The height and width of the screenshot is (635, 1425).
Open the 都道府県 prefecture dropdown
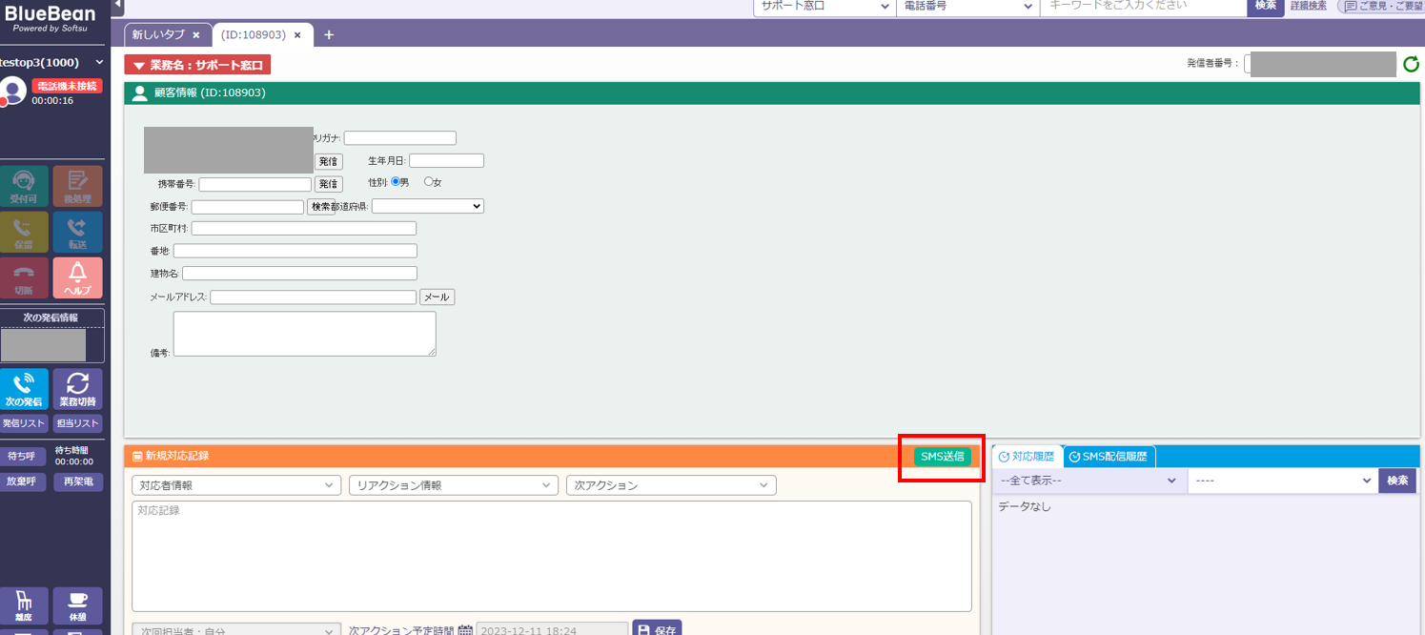[427, 206]
